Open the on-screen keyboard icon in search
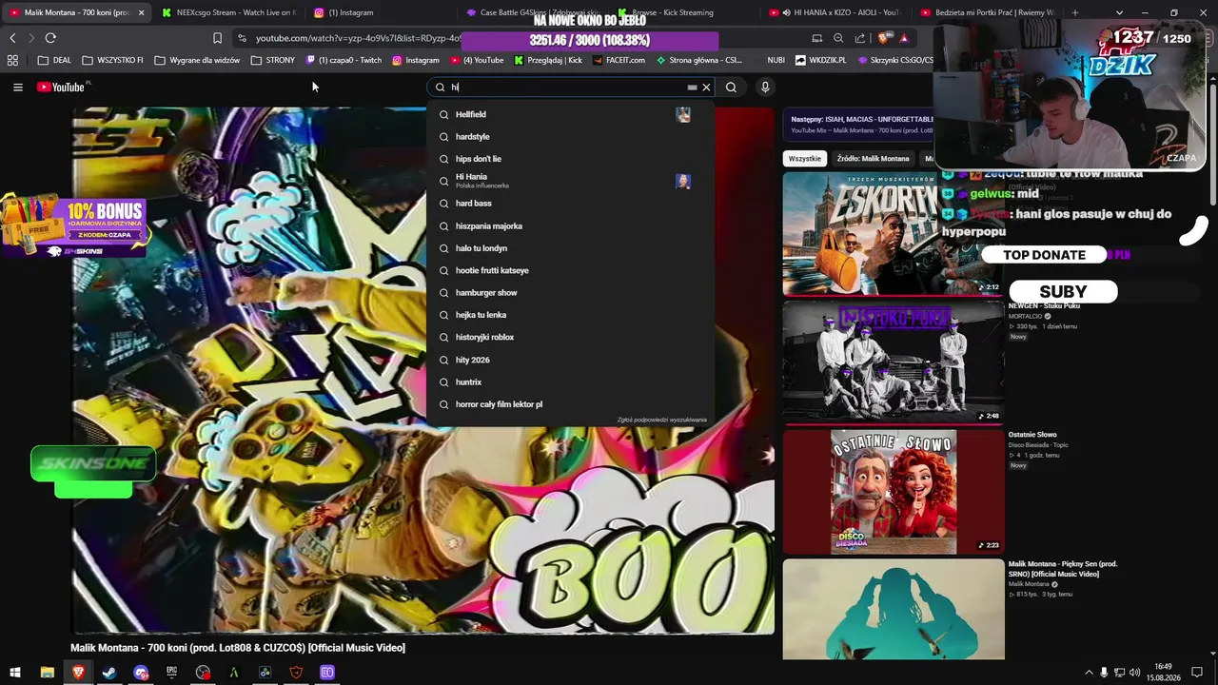This screenshot has height=685, width=1218. 692,88
